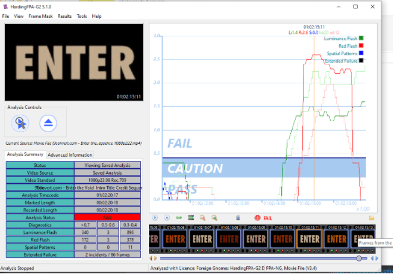Click the select-source icon in Analysis Controls
The height and width of the screenshot is (277, 394).
20,123
